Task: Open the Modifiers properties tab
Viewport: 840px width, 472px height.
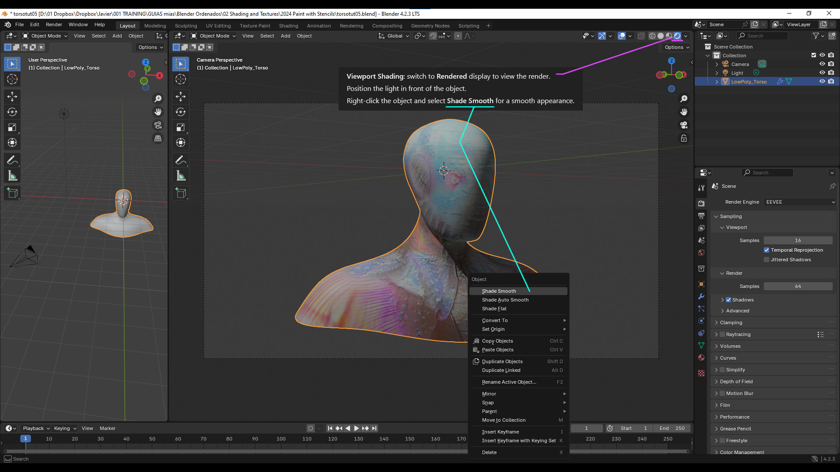Action: point(701,296)
